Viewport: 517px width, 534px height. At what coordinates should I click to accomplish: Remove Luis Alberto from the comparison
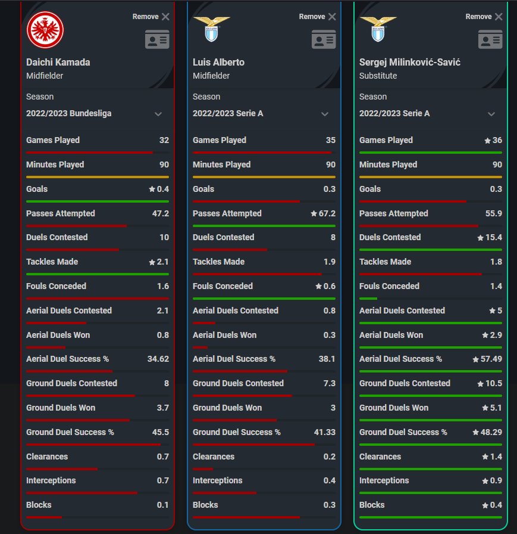pyautogui.click(x=318, y=17)
